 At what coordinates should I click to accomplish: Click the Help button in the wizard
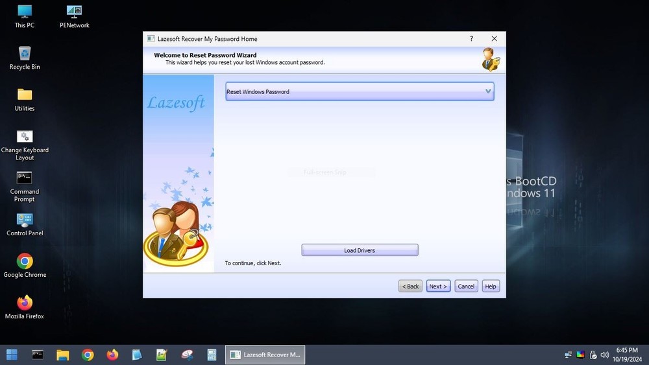(x=491, y=286)
